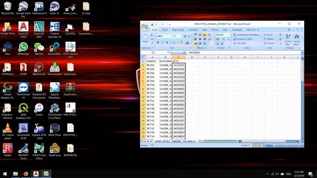Open the General number format dropdown
317x178 pixels.
[x=229, y=35]
